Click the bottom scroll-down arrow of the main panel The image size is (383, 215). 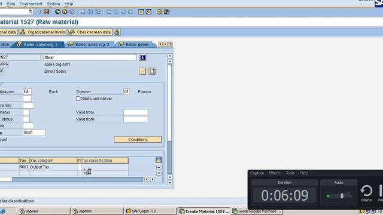(x=170, y=183)
